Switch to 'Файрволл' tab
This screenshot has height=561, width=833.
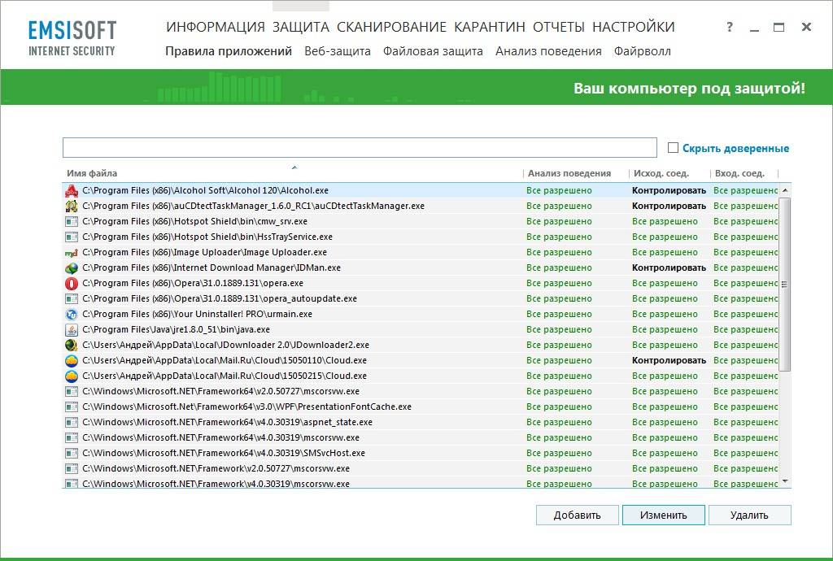click(x=643, y=51)
